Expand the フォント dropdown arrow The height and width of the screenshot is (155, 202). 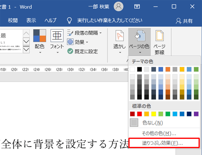[x=58, y=52]
